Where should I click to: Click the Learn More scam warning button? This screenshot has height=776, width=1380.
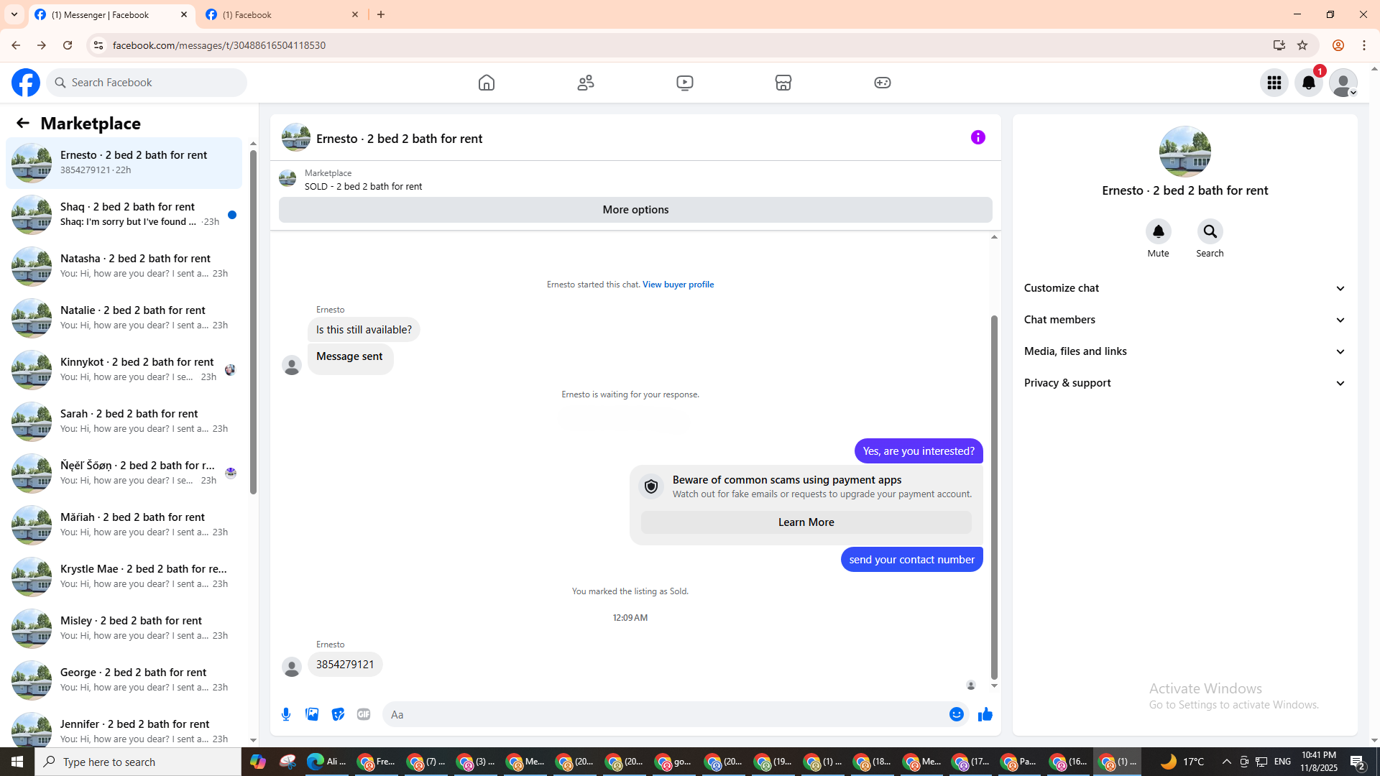[x=806, y=522]
